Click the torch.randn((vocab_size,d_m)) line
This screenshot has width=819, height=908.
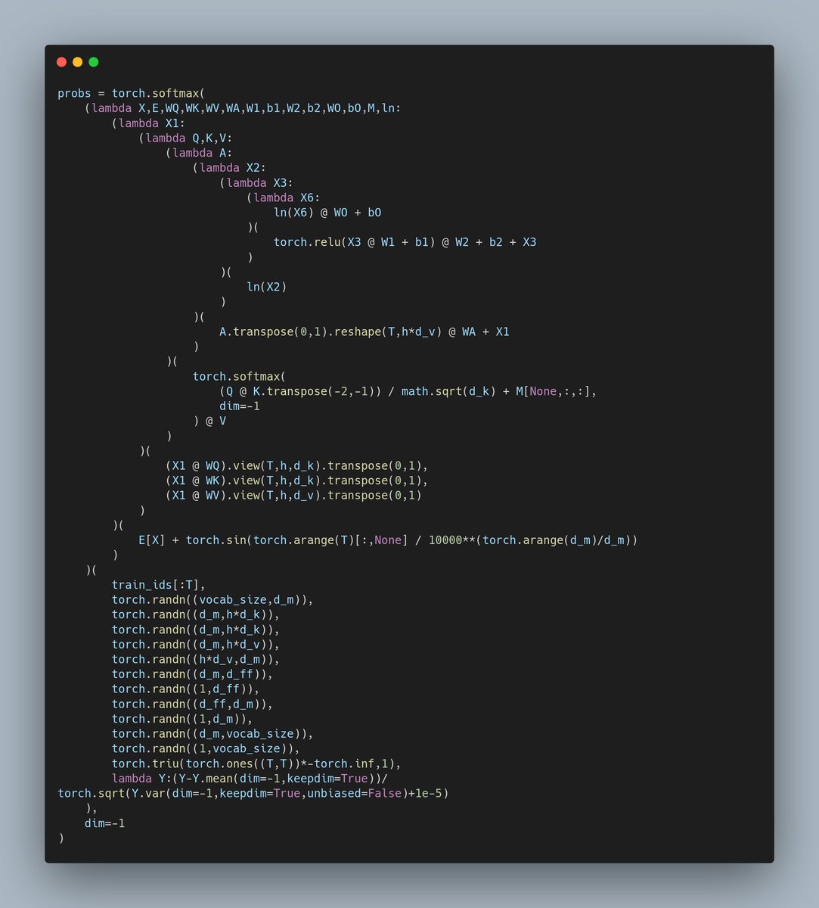coord(213,600)
